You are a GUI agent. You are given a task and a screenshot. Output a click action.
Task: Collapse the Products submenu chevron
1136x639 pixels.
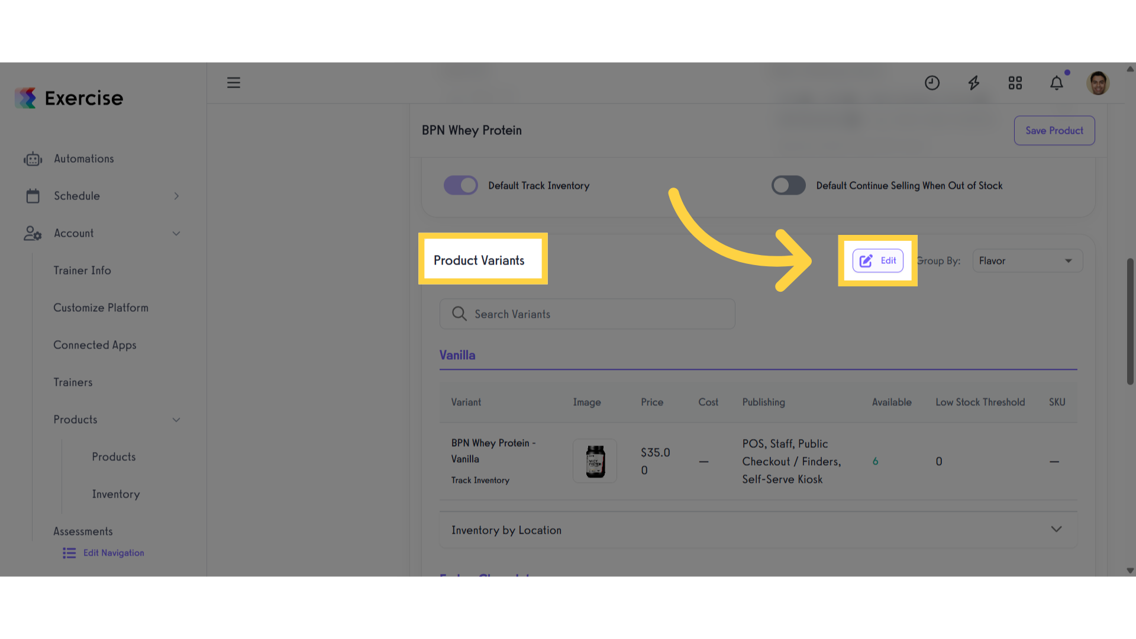coord(176,419)
